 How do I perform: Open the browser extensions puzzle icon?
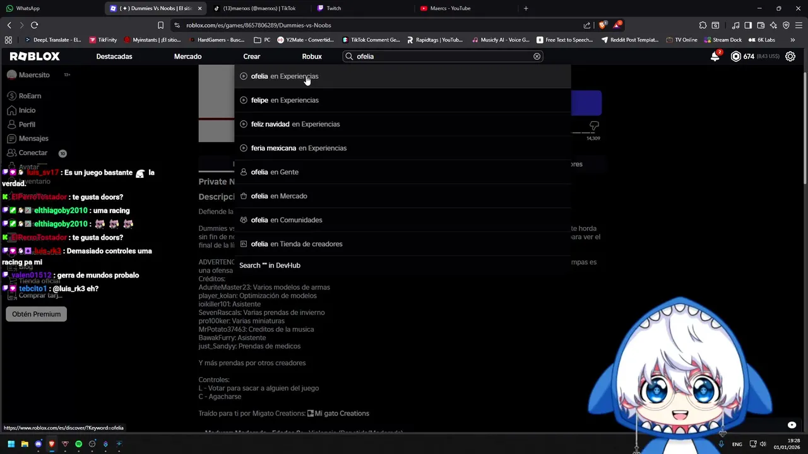coord(703,25)
